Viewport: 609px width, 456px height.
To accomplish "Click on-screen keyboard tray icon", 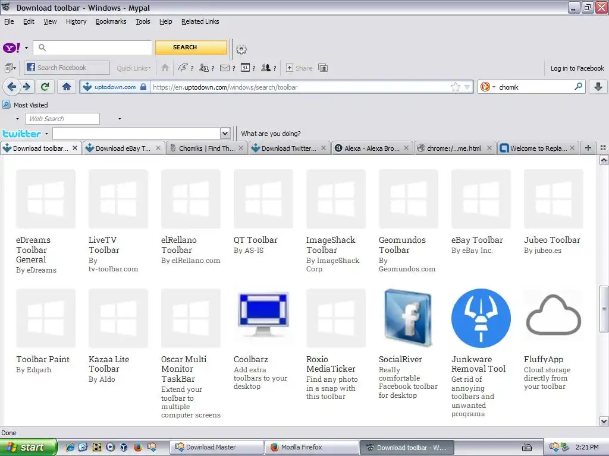I will pyautogui.click(x=527, y=448).
